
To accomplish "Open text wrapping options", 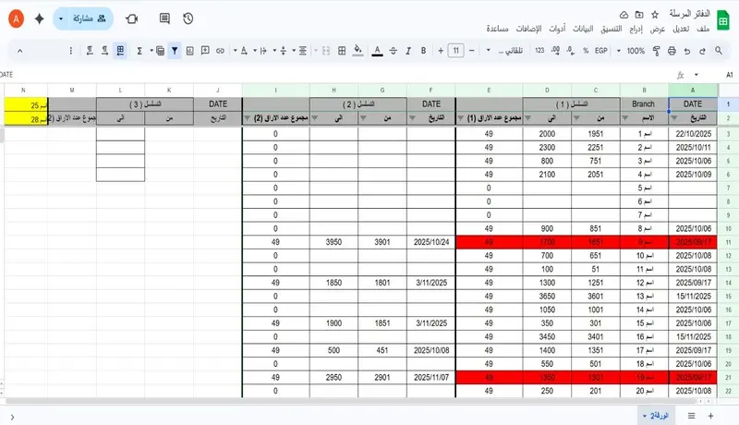I will tap(263, 51).
